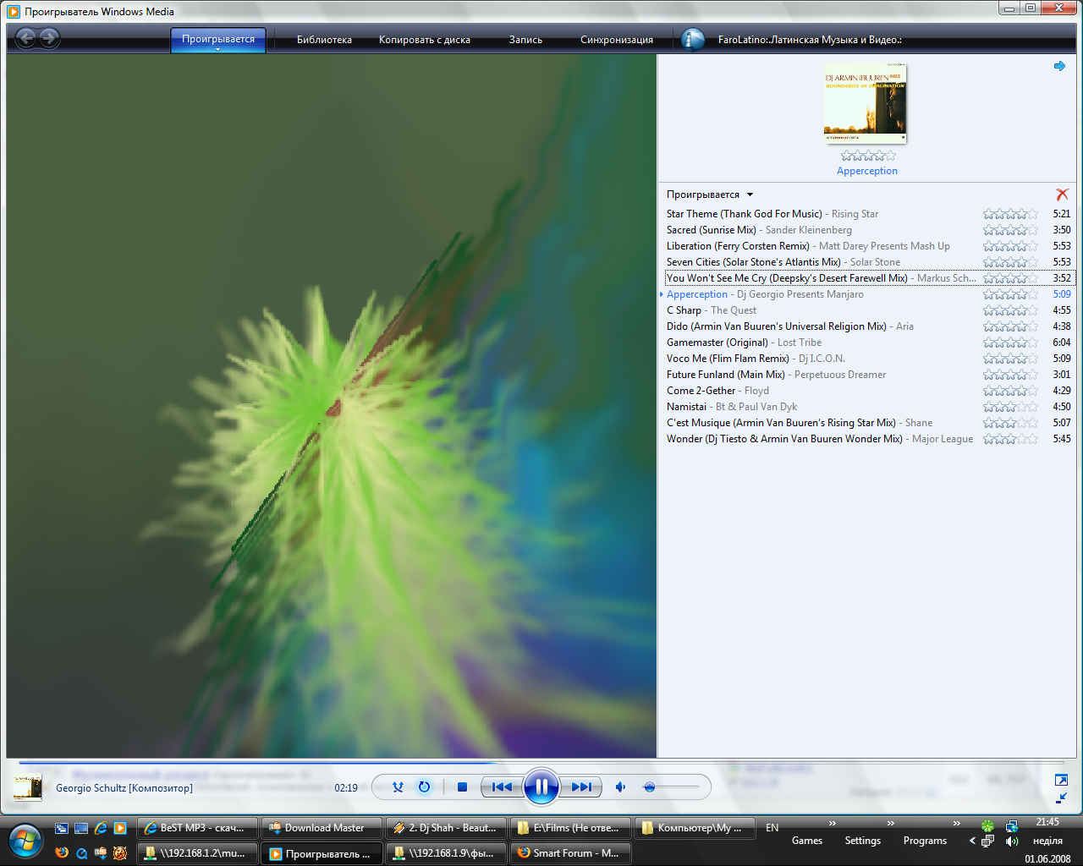Hide list pane with blue arrow
This screenshot has height=866, width=1083.
pos(1059,66)
